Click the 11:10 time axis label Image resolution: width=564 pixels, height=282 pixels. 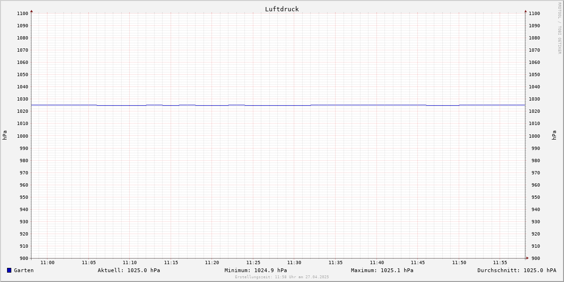tap(130, 262)
